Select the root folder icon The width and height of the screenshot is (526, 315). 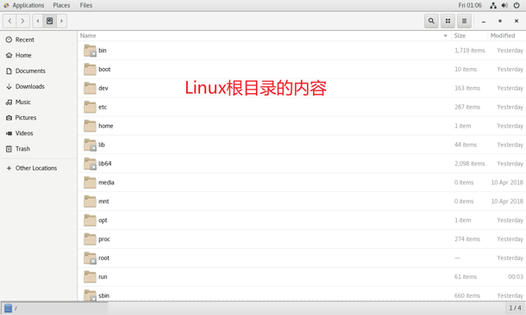point(90,257)
